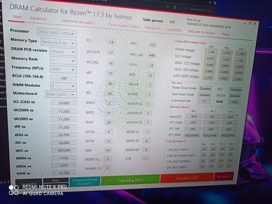Click the orange Calculate FAST button
The height and width of the screenshot is (204, 272).
[x=187, y=178]
